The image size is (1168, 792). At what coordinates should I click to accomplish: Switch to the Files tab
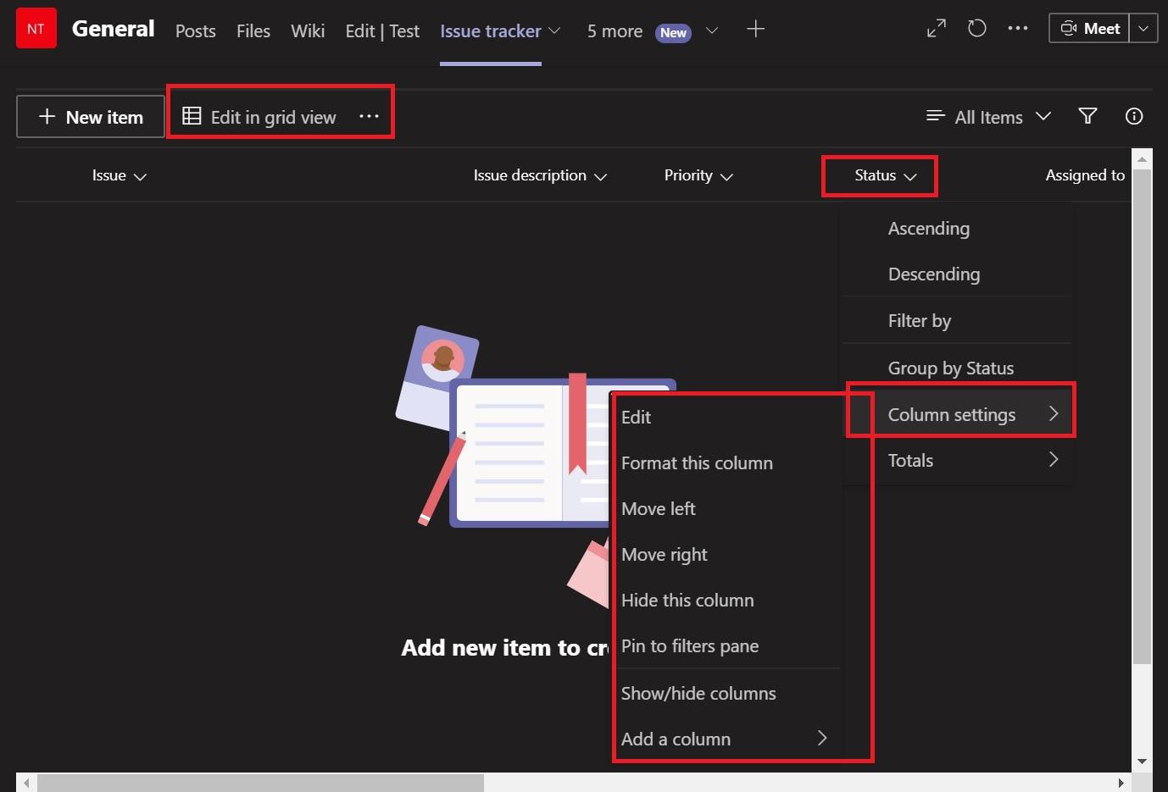(253, 31)
